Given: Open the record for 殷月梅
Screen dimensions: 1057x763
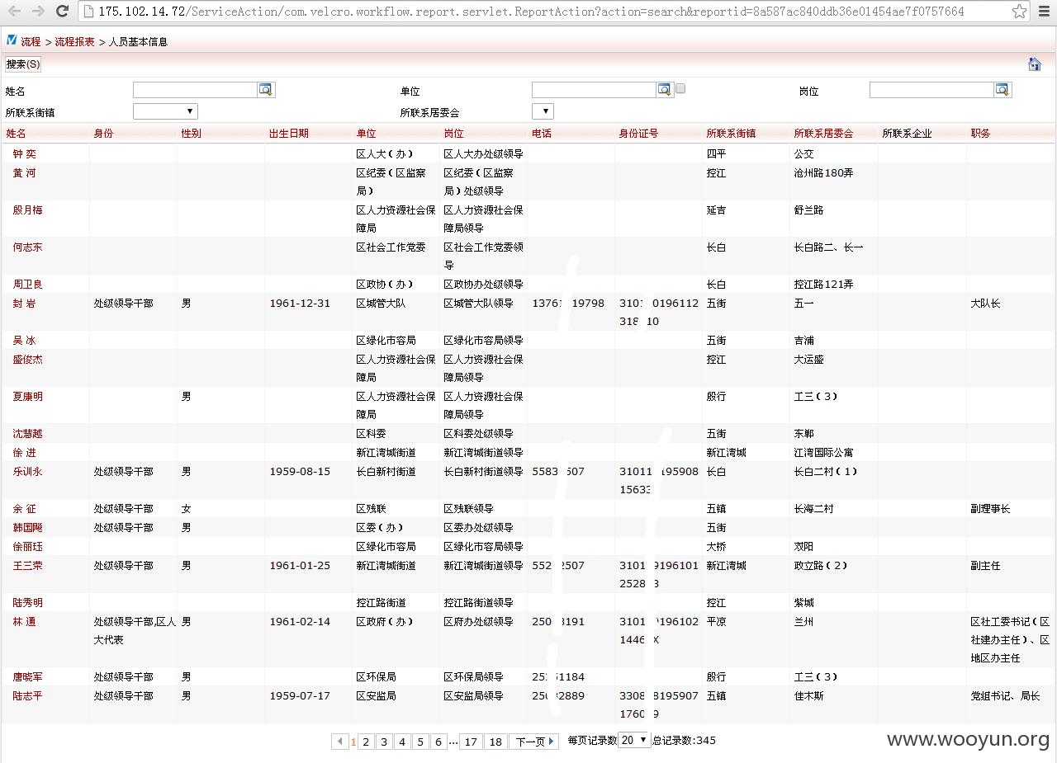Looking at the screenshot, I should coord(27,210).
